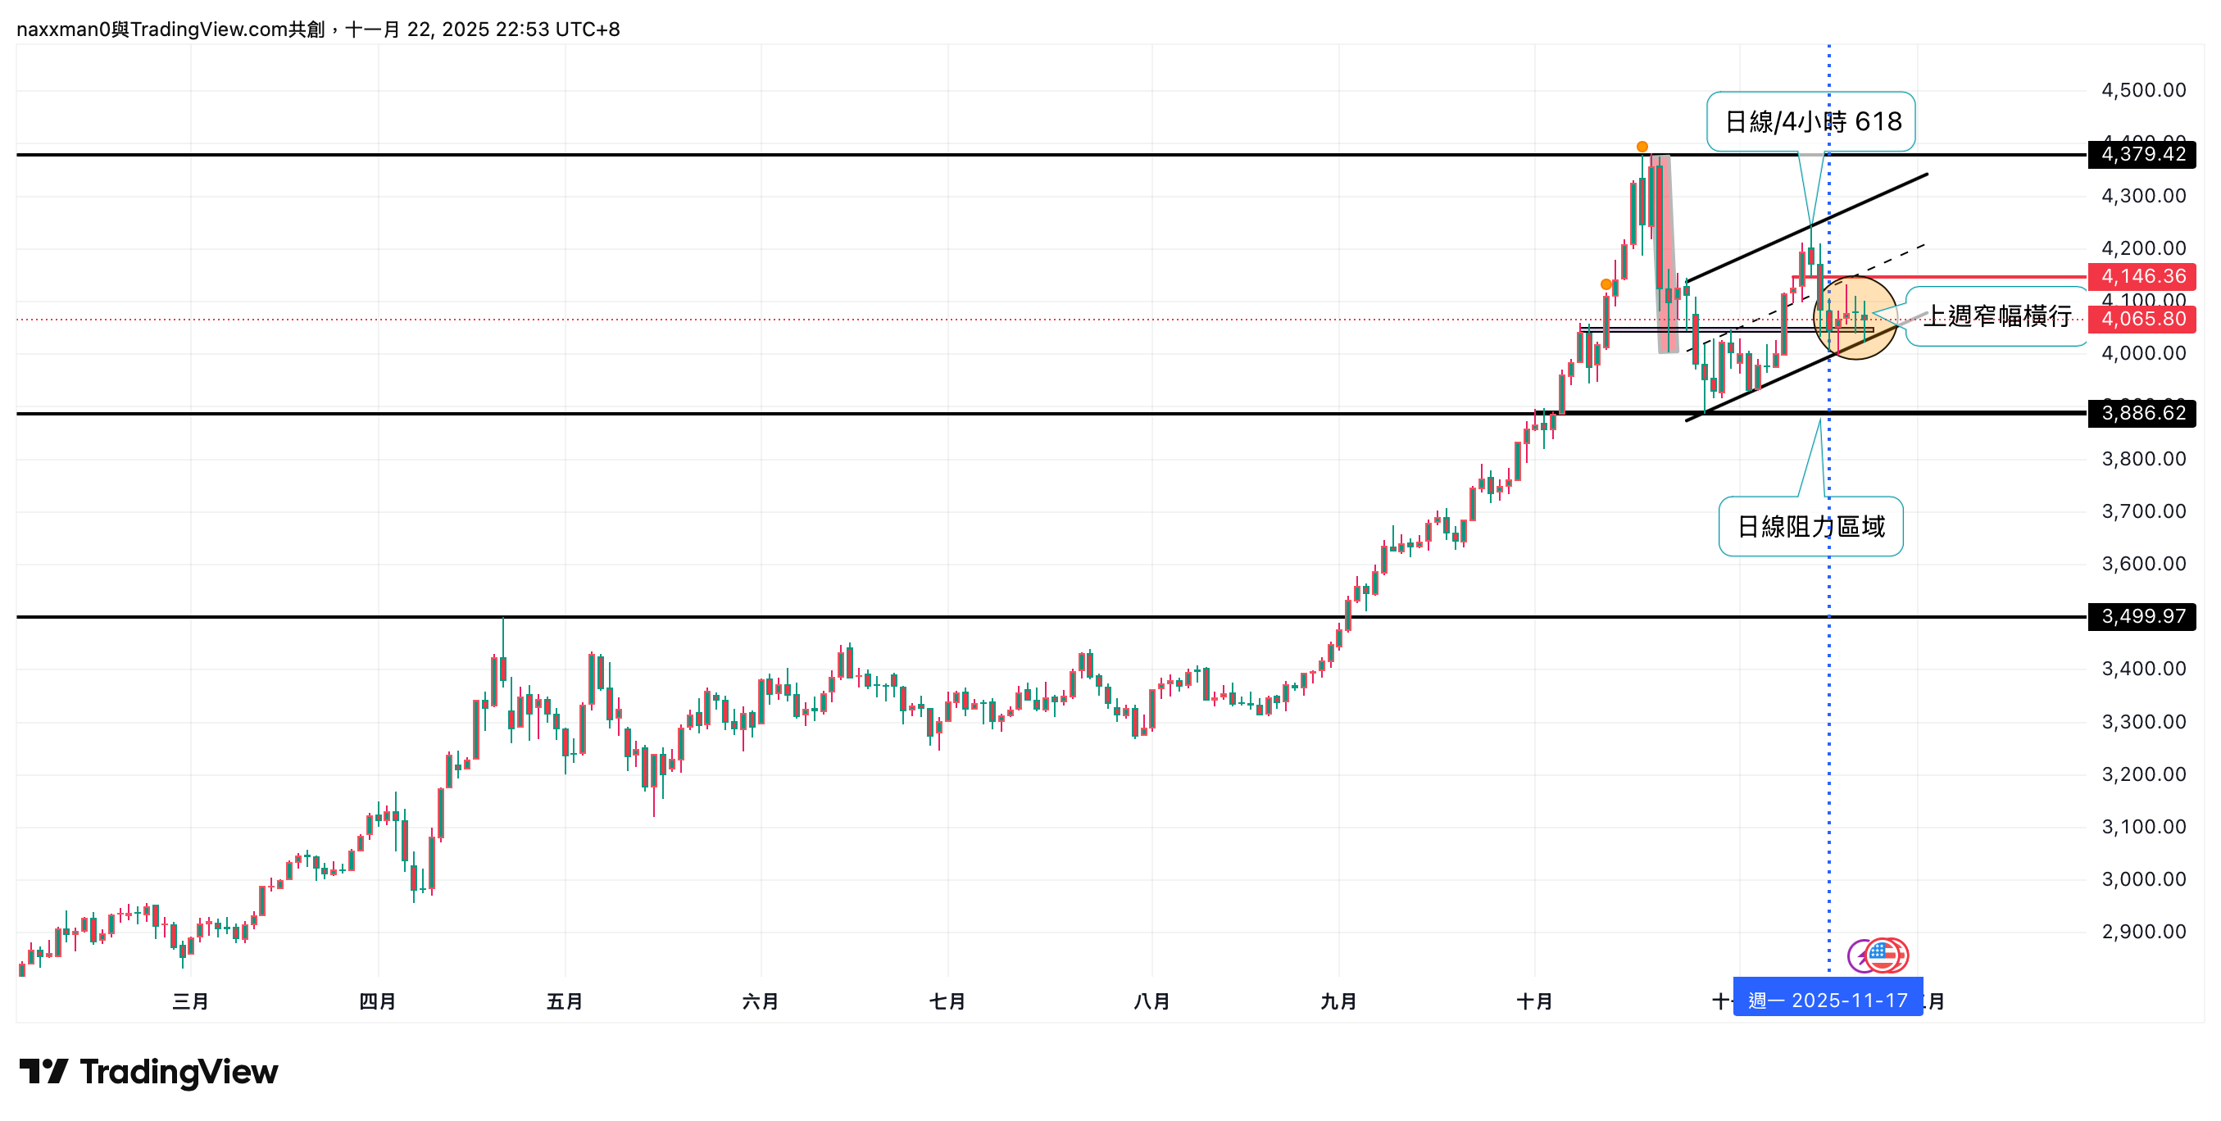Click the 3,400.00 price axis value
The height and width of the screenshot is (1121, 2221).
tap(2144, 669)
